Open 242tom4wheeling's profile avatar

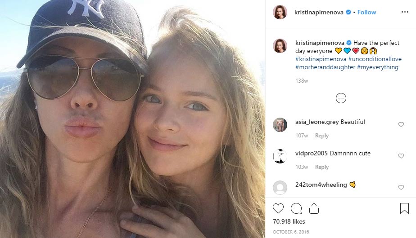click(x=280, y=187)
